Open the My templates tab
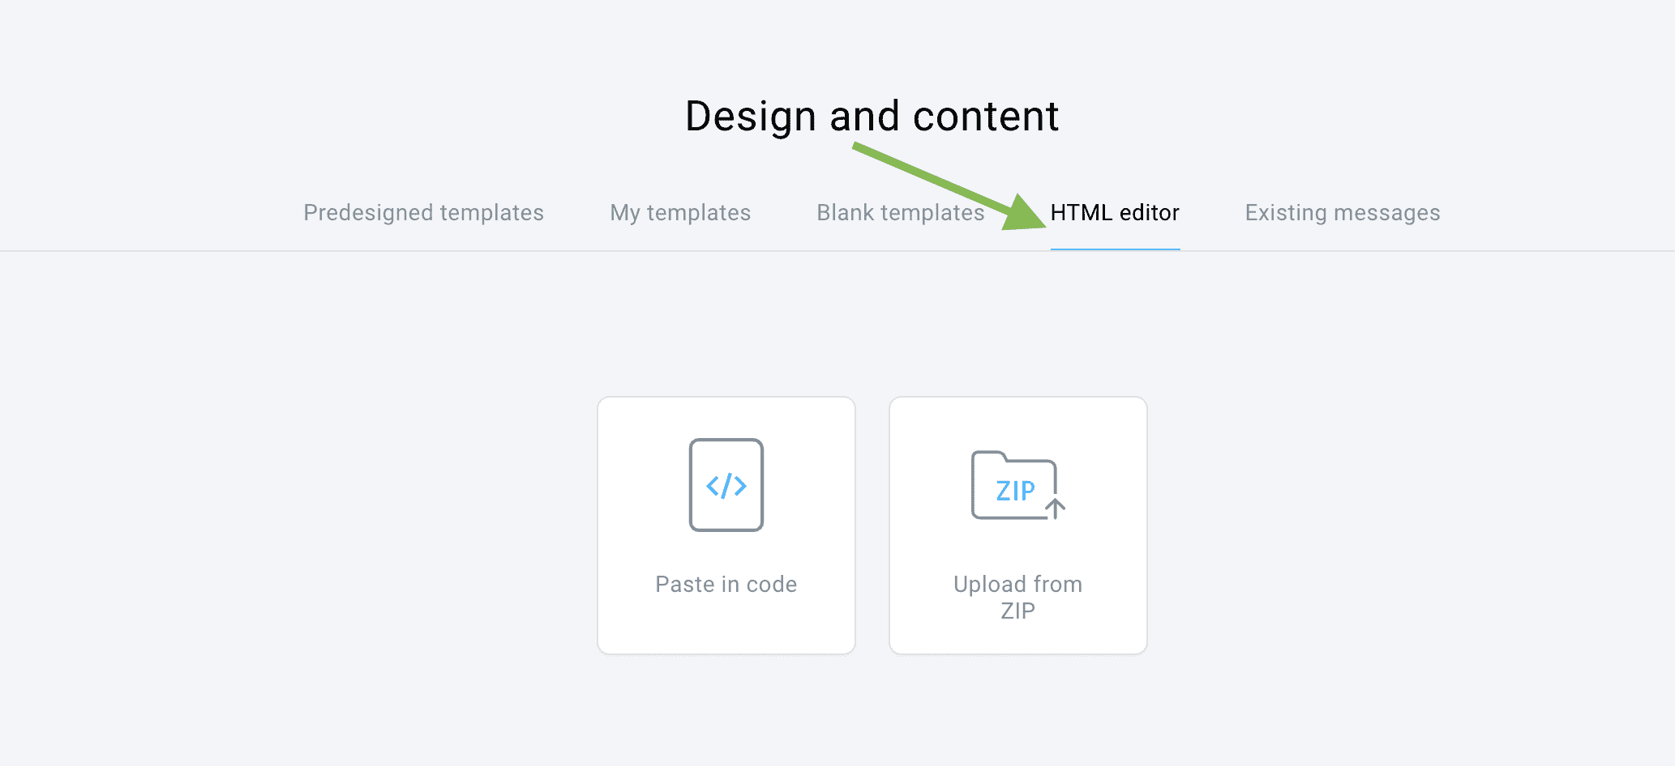Image resolution: width=1675 pixels, height=766 pixels. point(679,213)
